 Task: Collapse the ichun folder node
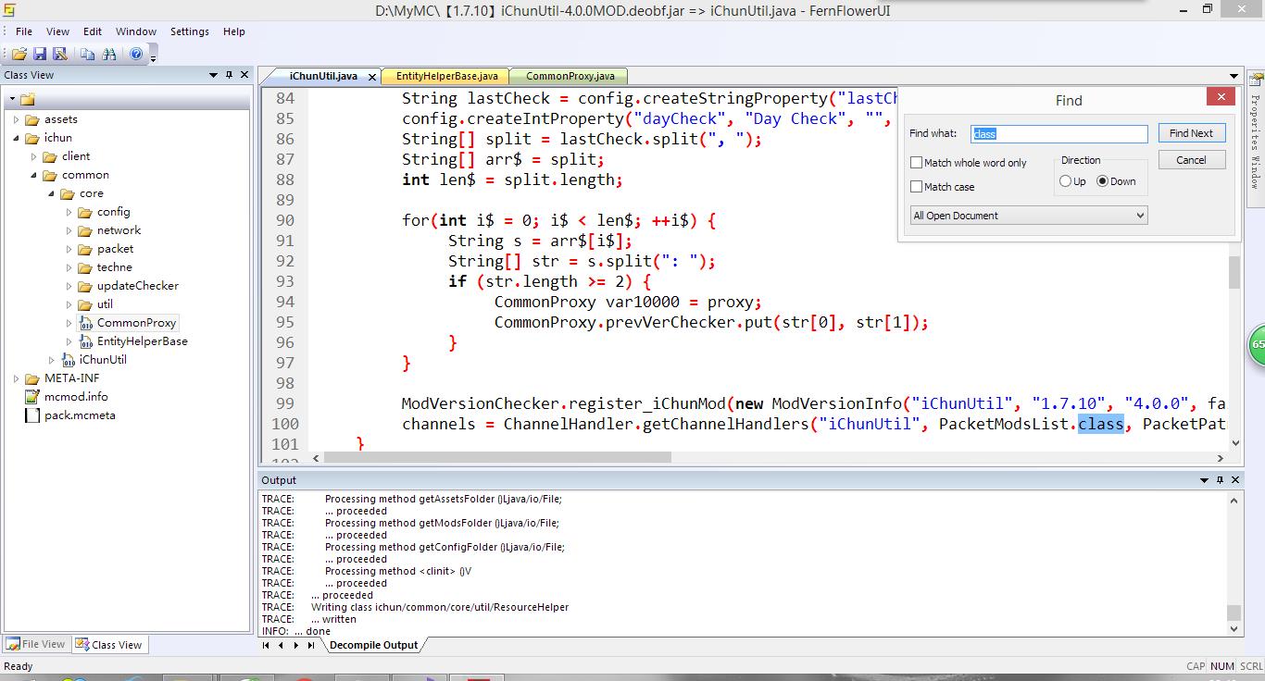(16, 138)
